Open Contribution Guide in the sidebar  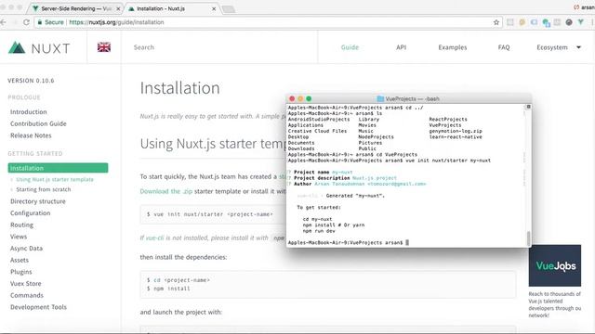pyautogui.click(x=38, y=123)
